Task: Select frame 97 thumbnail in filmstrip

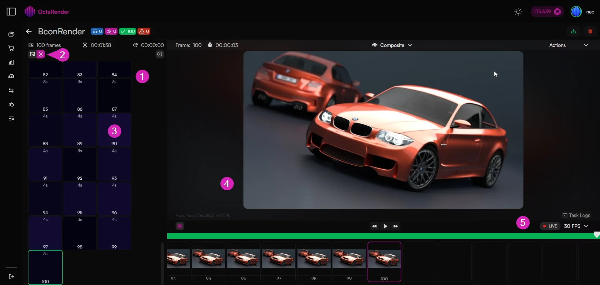Action: click(279, 262)
